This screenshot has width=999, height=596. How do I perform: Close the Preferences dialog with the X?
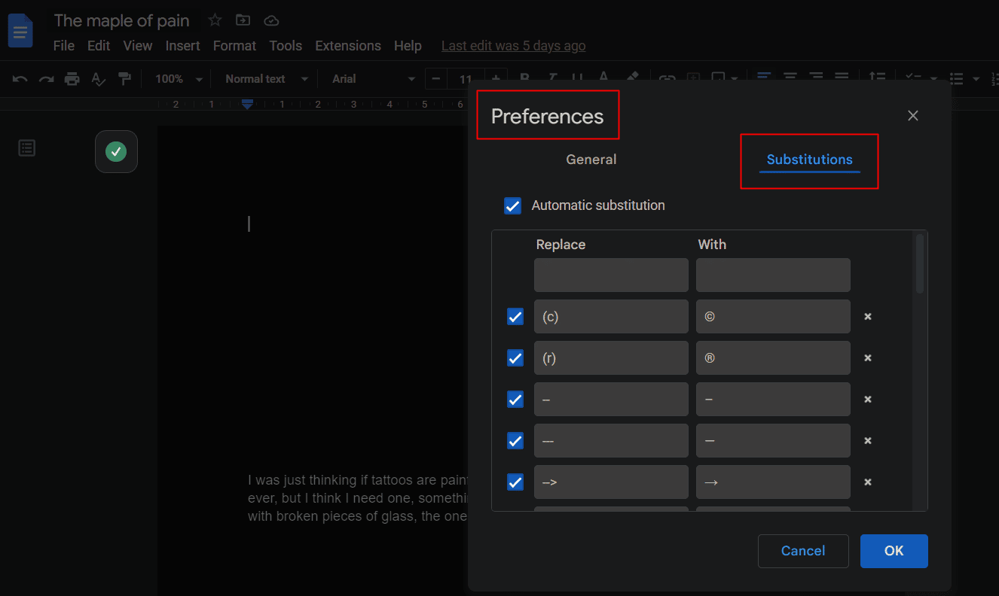coord(913,115)
